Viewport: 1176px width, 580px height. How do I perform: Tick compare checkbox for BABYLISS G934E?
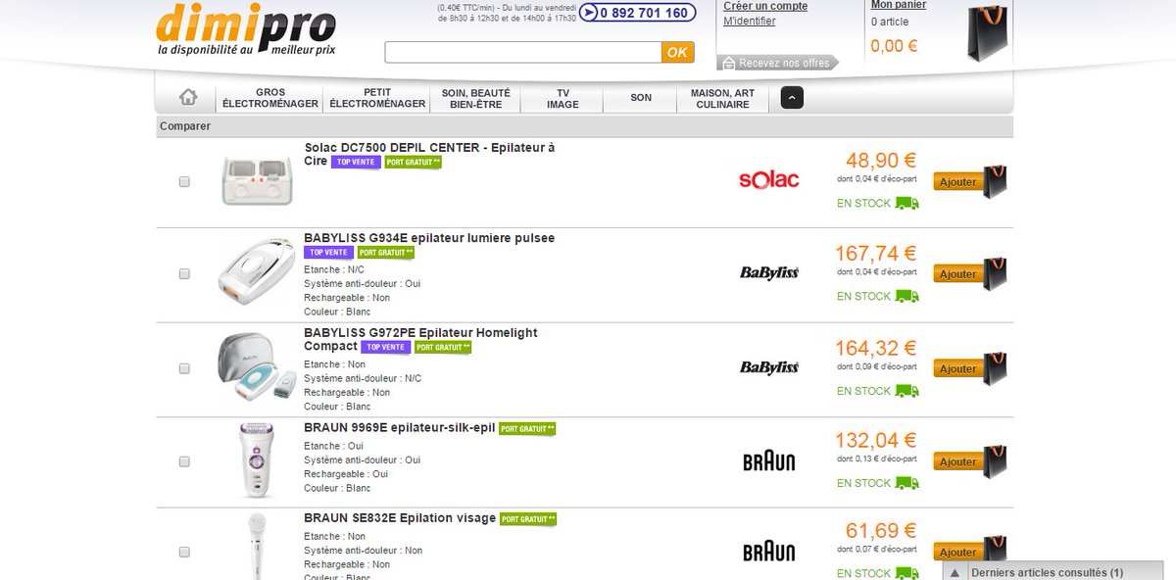[x=184, y=274]
